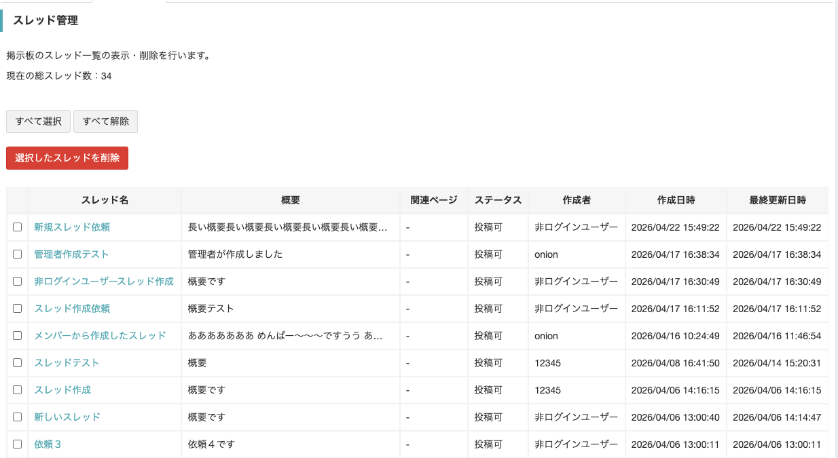Open the メンバーから作成したスレッド link

[x=100, y=336]
